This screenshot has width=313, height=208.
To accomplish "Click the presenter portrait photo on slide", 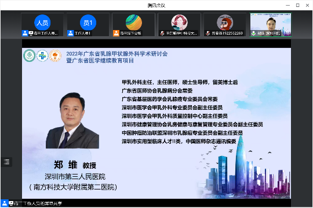I will (x=72, y=120).
